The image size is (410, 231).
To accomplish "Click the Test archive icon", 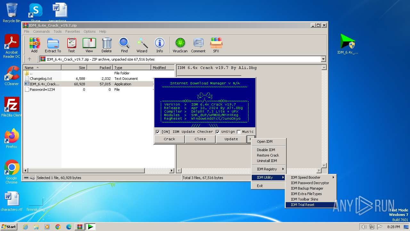I will click(71, 45).
